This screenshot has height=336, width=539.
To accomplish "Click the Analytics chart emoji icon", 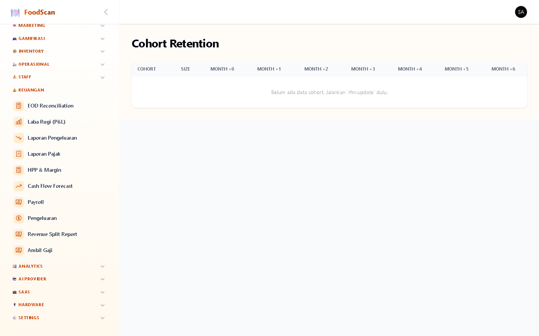I will tap(15, 266).
